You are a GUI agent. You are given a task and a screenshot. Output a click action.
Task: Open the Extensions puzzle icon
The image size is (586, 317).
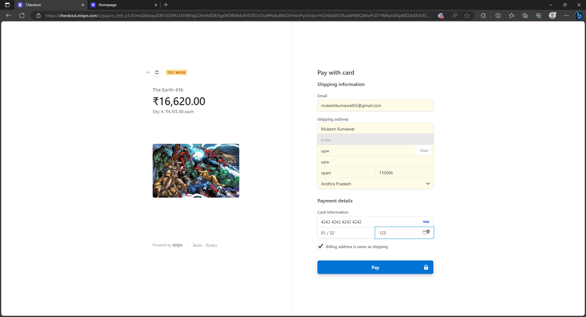483,16
